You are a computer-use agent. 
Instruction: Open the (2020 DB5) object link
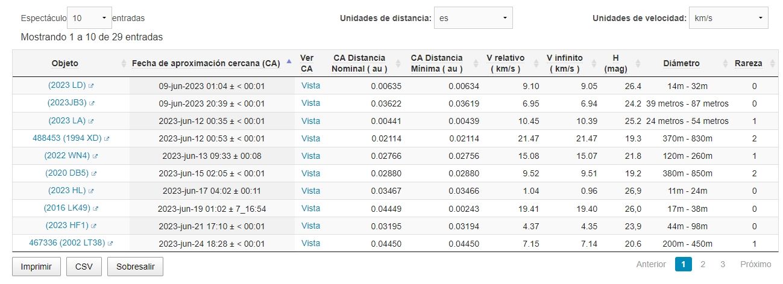(67, 173)
